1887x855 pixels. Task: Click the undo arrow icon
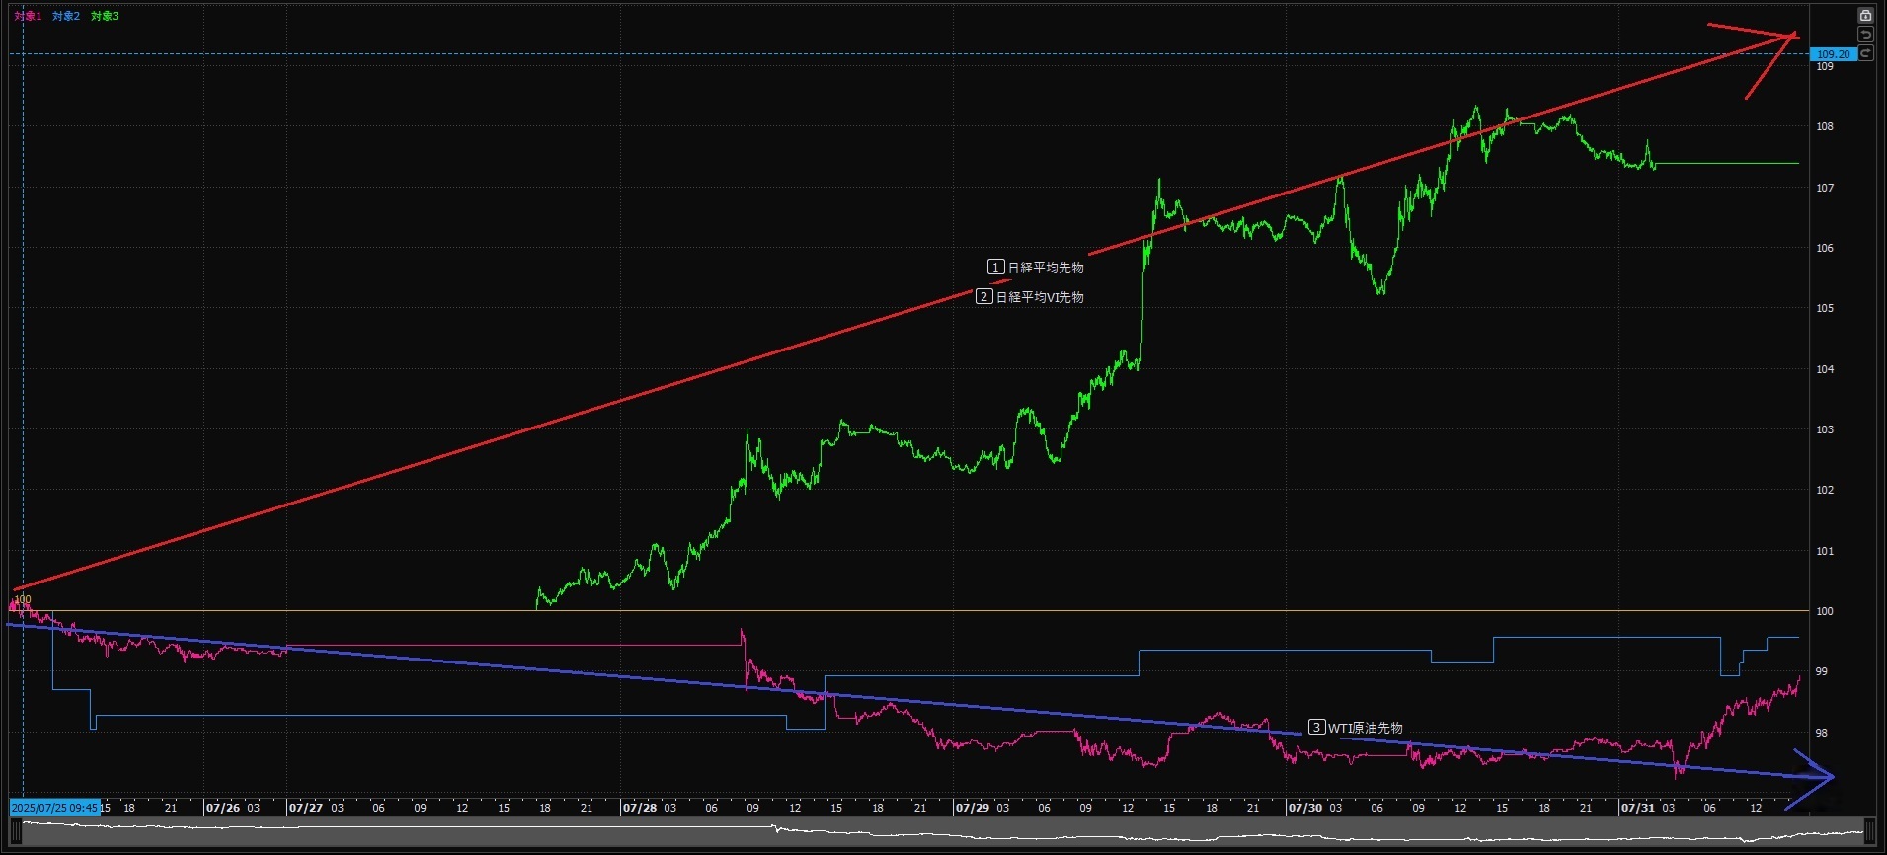(x=1865, y=35)
